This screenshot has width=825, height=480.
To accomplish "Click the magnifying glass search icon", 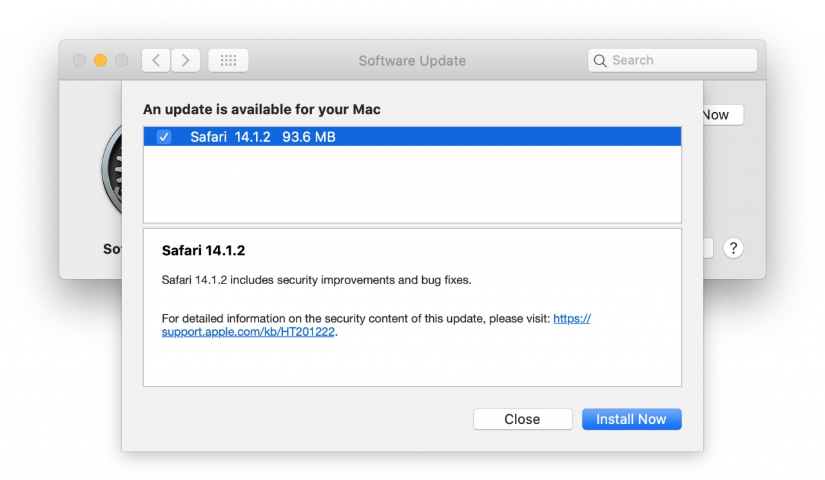I will tap(600, 61).
